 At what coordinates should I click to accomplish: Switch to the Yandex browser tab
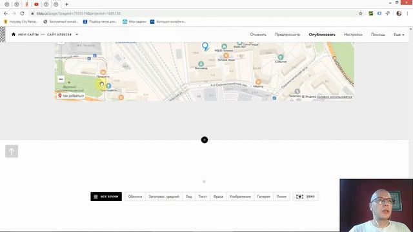click(x=26, y=5)
